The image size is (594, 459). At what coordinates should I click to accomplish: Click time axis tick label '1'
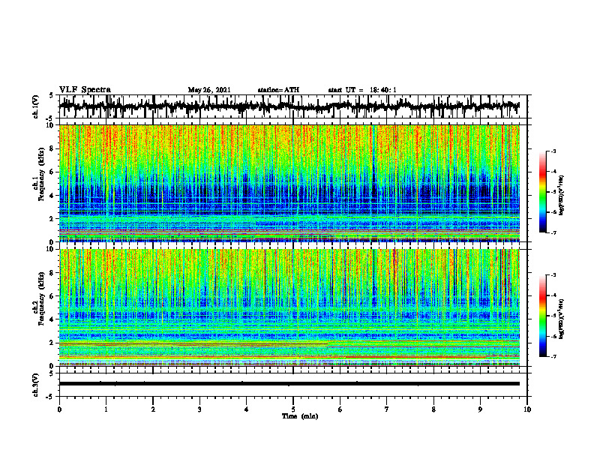(x=106, y=409)
